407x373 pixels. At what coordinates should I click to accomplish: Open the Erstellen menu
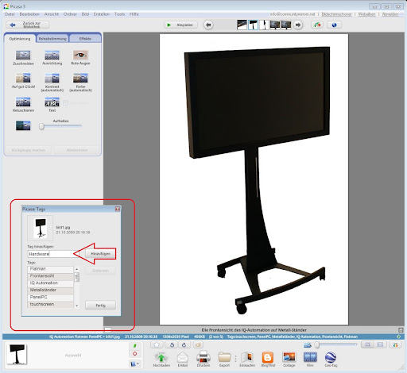tap(102, 14)
